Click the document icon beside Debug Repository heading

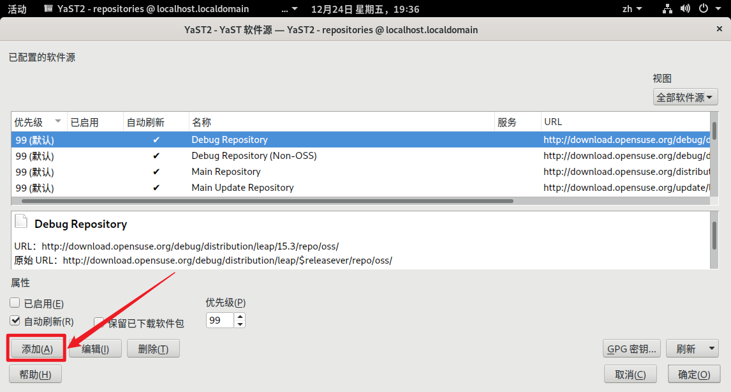click(x=21, y=221)
